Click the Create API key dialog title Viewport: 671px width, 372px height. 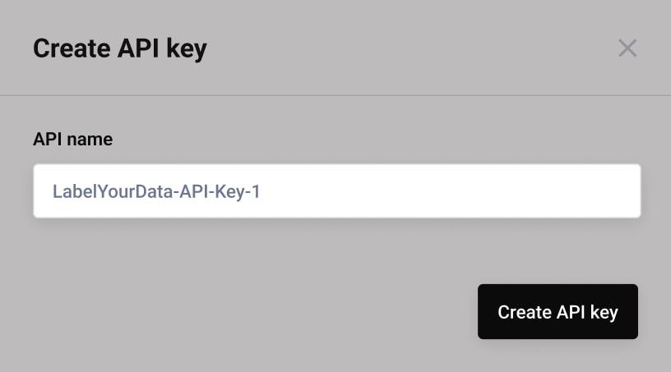click(x=119, y=48)
